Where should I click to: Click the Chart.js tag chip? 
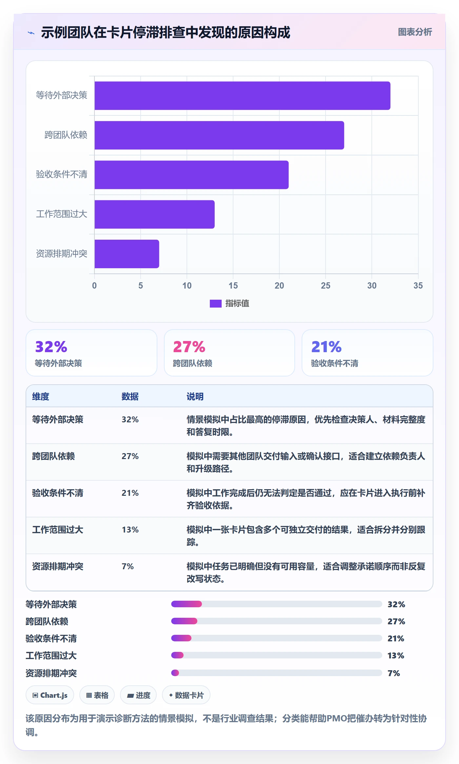pos(50,695)
